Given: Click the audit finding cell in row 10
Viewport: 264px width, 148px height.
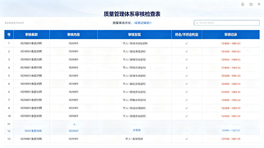Looking at the screenshot, I should pos(134,116).
